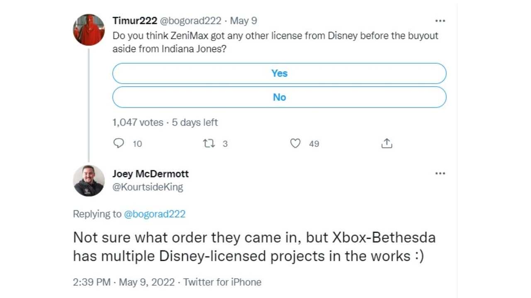Click the Twitter for iPhone source label
This screenshot has height=298, width=531.
[222, 282]
